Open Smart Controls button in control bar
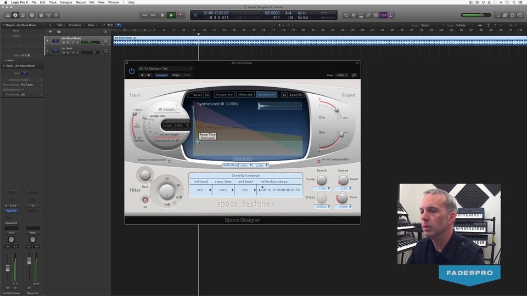This screenshot has height=296, width=527. [x=41, y=15]
